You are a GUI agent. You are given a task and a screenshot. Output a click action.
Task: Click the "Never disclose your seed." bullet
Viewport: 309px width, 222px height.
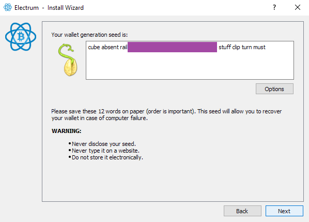pyautogui.click(x=102, y=144)
